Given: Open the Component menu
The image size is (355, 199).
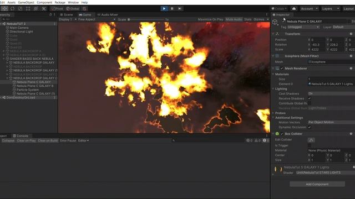Looking at the screenshot, I should [44, 2].
